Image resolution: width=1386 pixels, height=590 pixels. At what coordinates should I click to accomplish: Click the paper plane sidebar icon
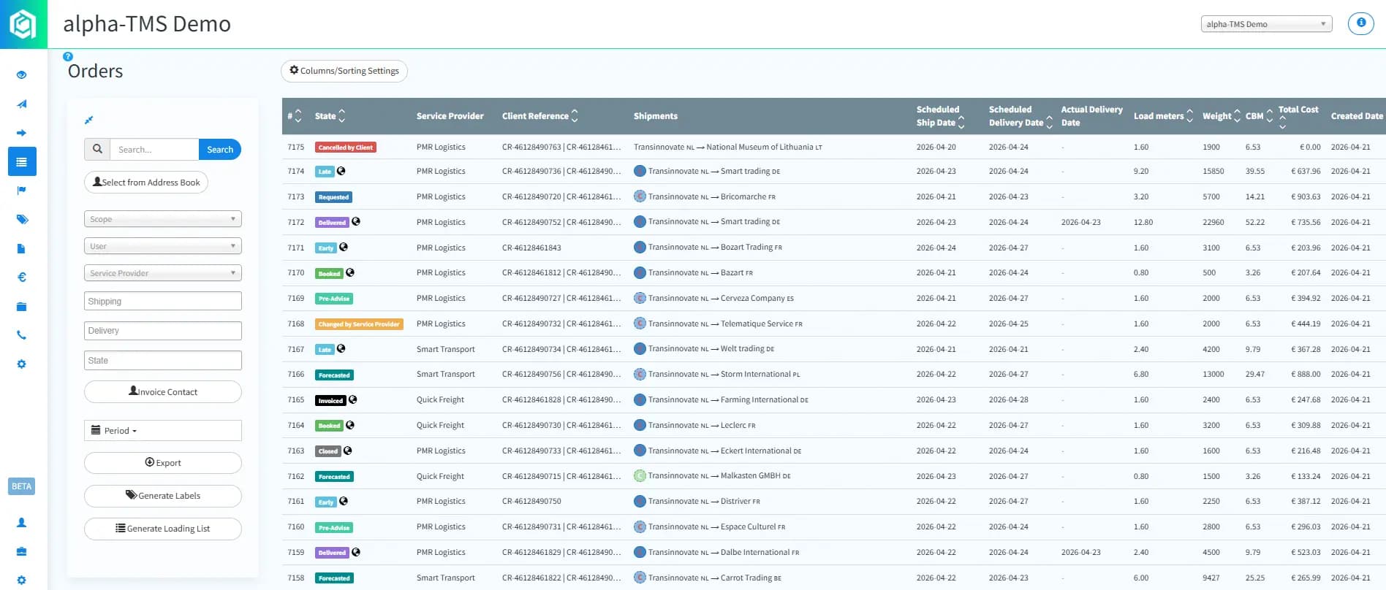pyautogui.click(x=22, y=104)
